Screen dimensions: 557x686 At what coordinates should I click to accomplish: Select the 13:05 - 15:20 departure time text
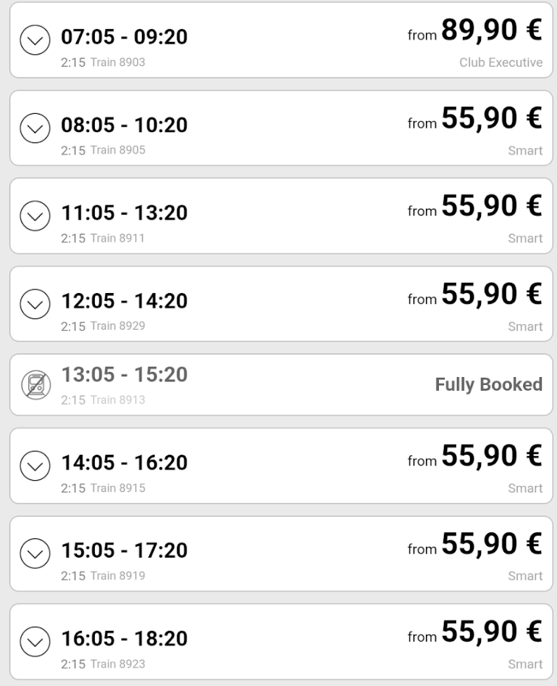(124, 375)
